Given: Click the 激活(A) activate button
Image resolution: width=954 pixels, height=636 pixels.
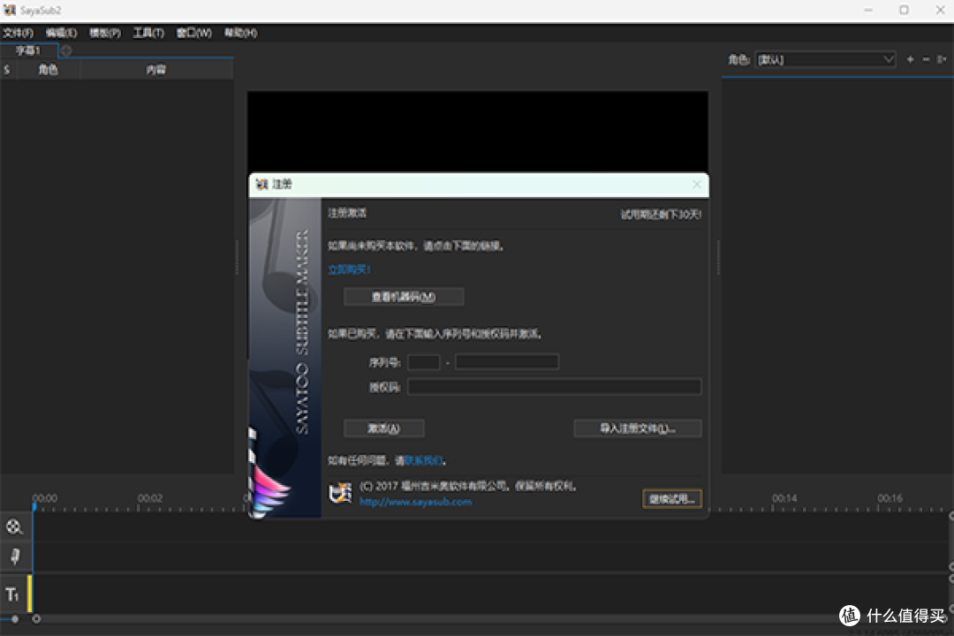Looking at the screenshot, I should tap(384, 428).
